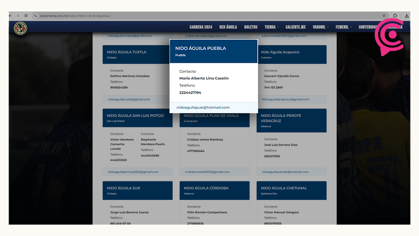Viewport: 419px width, 236px height.
Task: Click the browser back arrow
Action: (10, 16)
